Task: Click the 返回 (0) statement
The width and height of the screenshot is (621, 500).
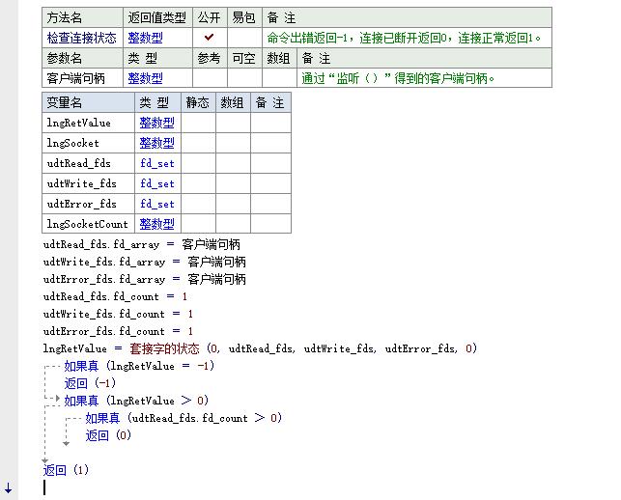Action: [x=108, y=435]
